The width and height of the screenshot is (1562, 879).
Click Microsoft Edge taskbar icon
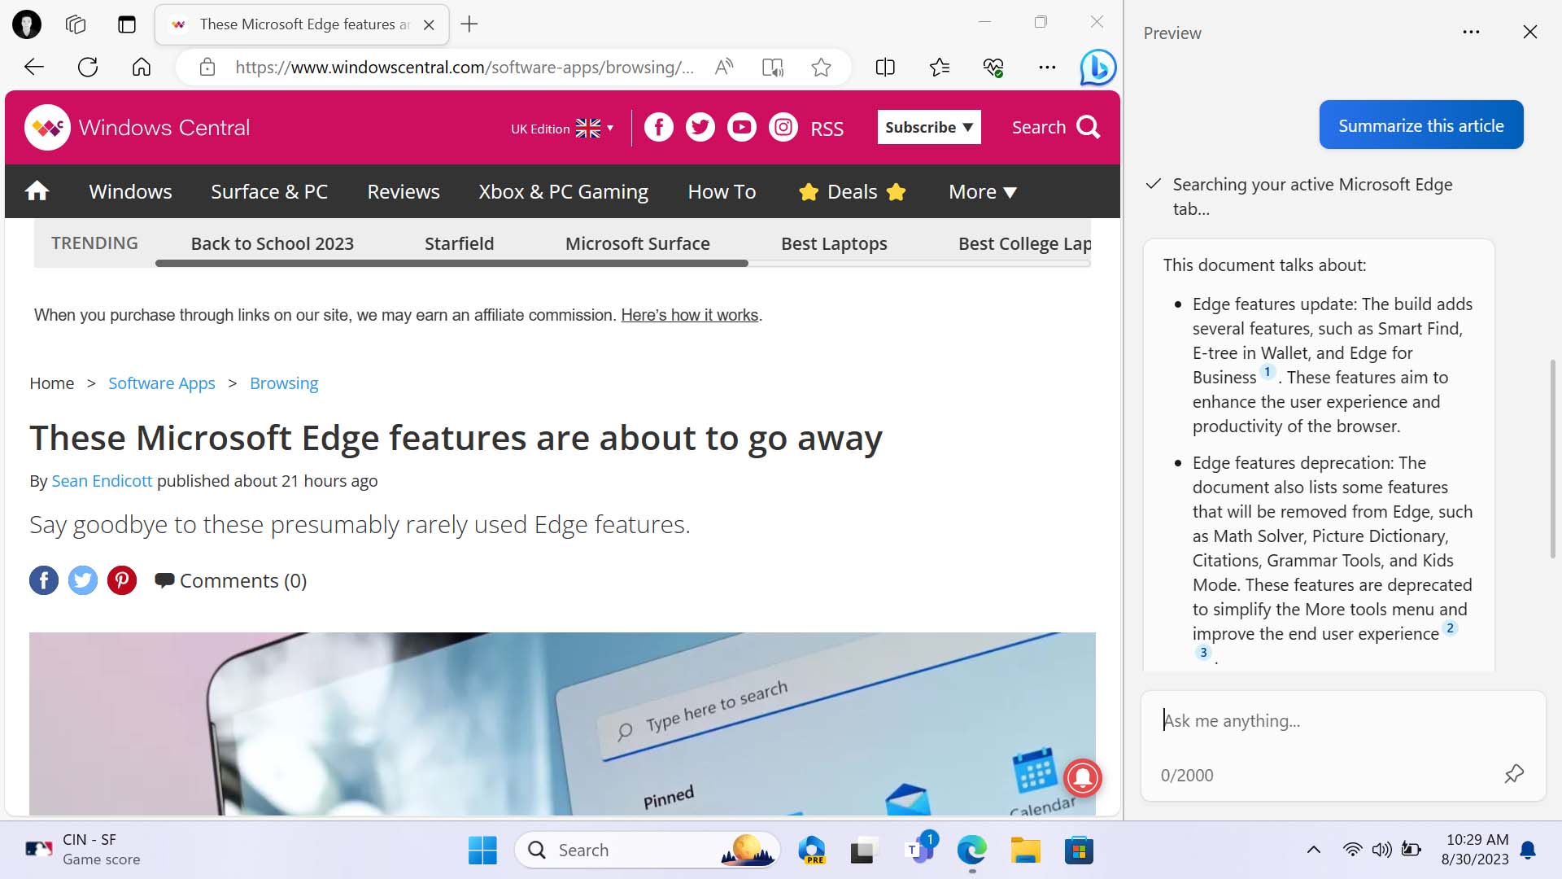tap(972, 850)
